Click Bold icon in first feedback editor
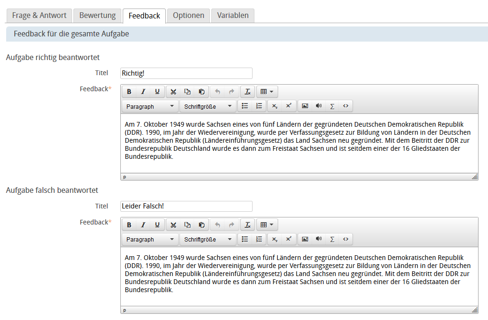488x320 pixels. coord(129,92)
